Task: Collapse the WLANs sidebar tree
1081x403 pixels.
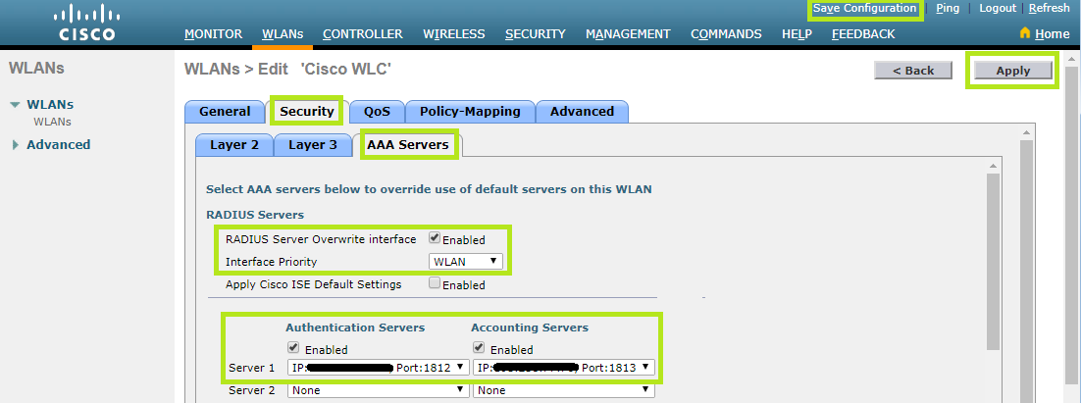Action: point(16,105)
